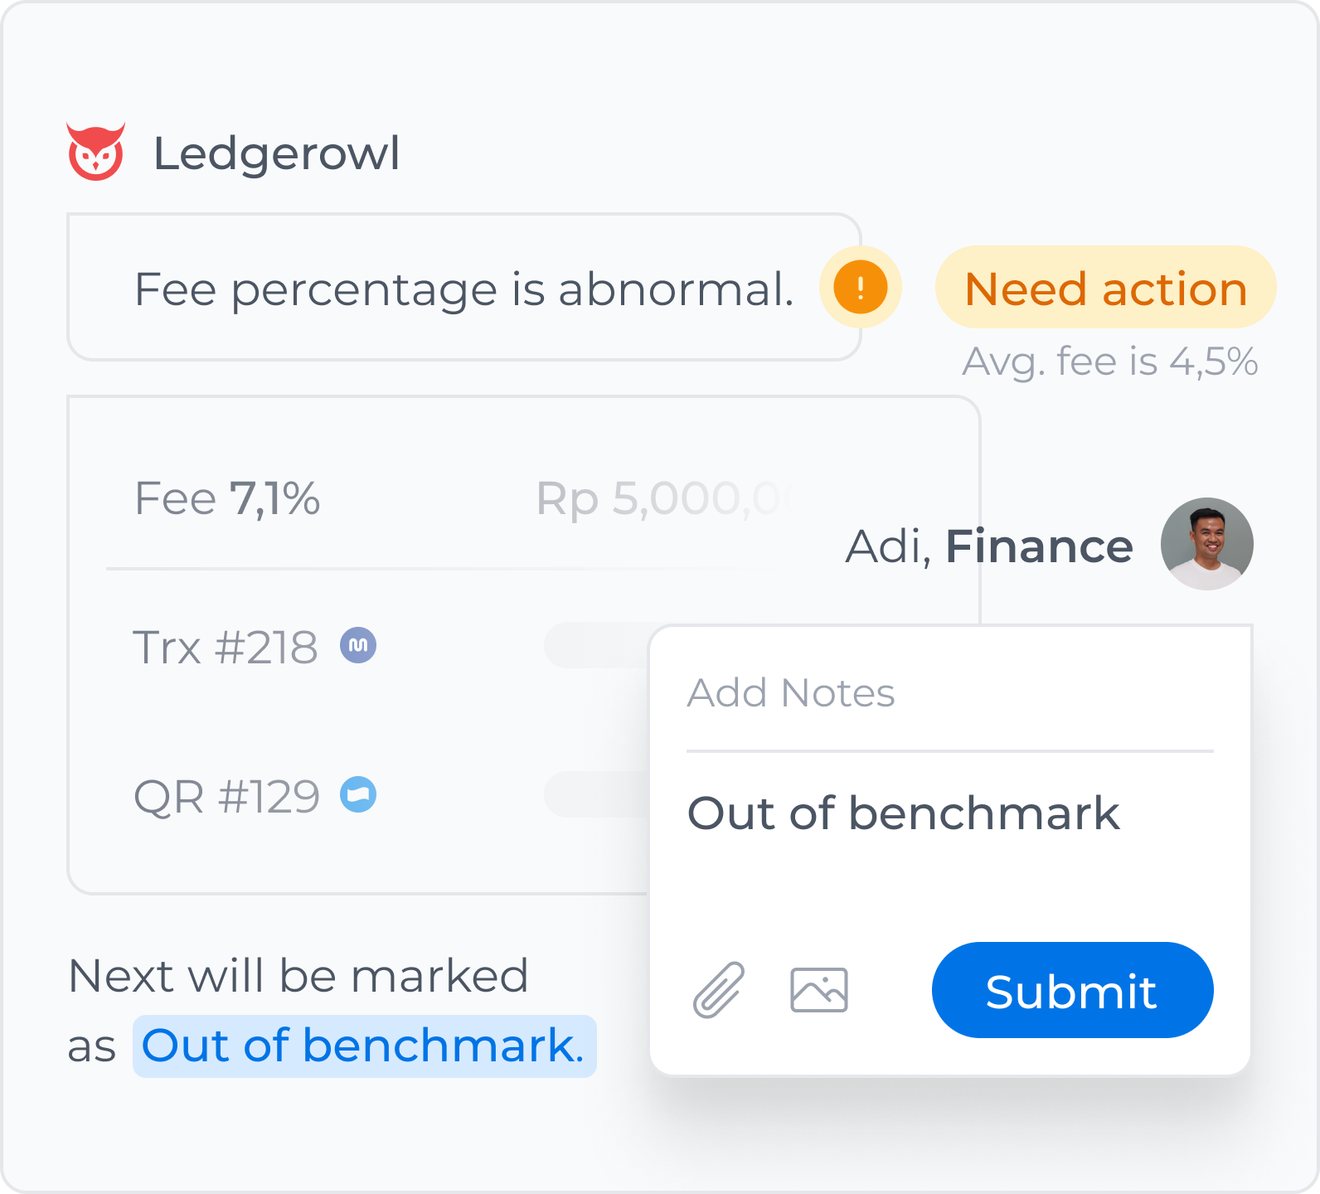The image size is (1320, 1194).
Task: Click the Out of benchmark note text
Action: (x=903, y=813)
